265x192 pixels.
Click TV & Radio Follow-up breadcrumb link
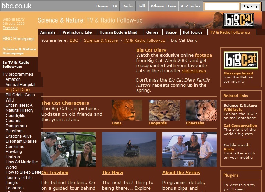(x=144, y=40)
